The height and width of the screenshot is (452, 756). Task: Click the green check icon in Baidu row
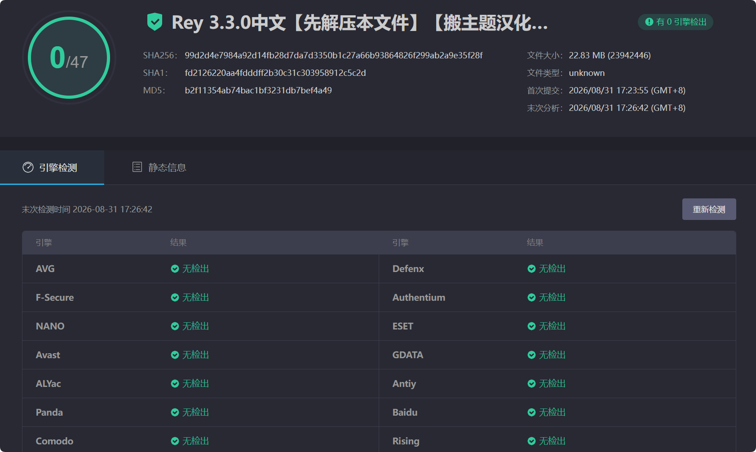(531, 413)
